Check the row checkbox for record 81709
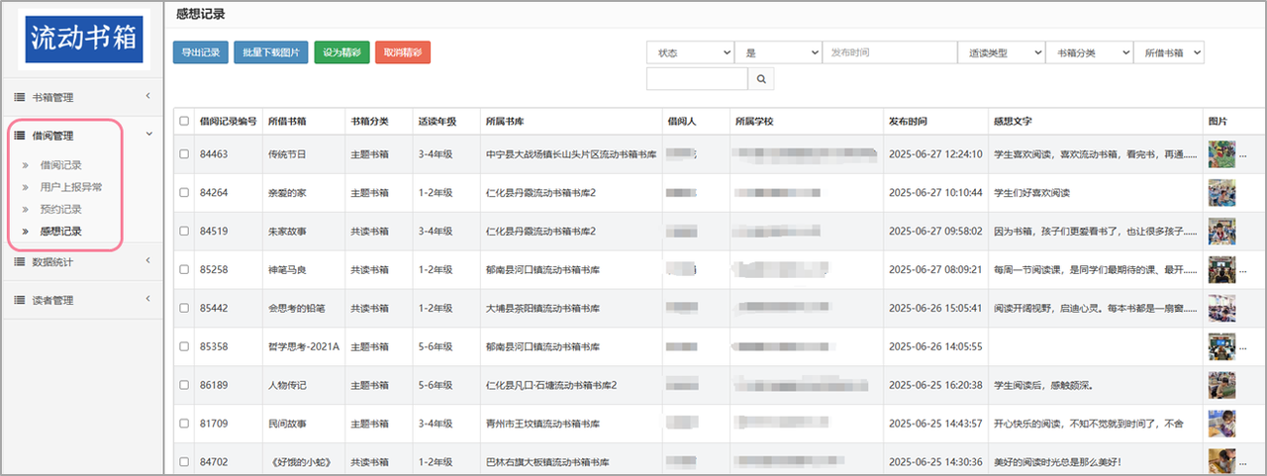Screen dimensions: 1267x476 click(x=184, y=424)
